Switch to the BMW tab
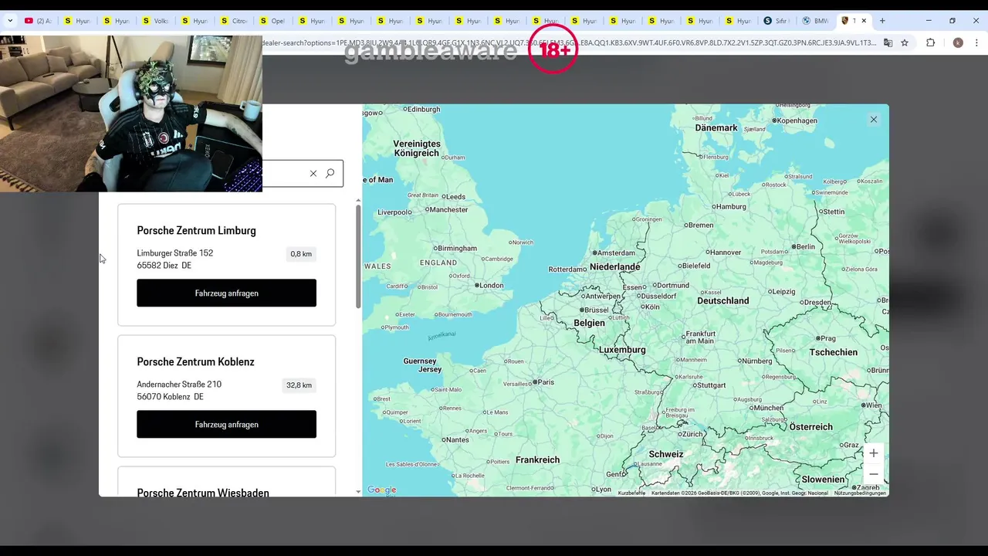This screenshot has height=556, width=988. (x=816, y=21)
